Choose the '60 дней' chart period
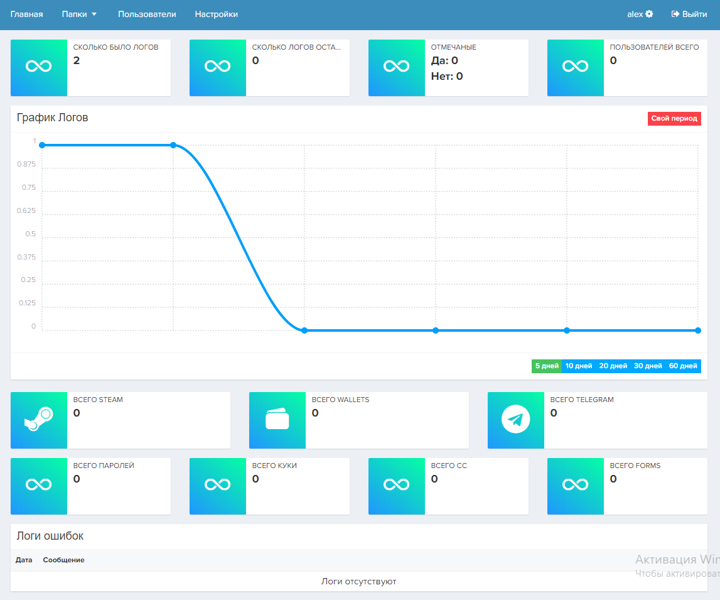Image resolution: width=720 pixels, height=600 pixels. [x=683, y=366]
